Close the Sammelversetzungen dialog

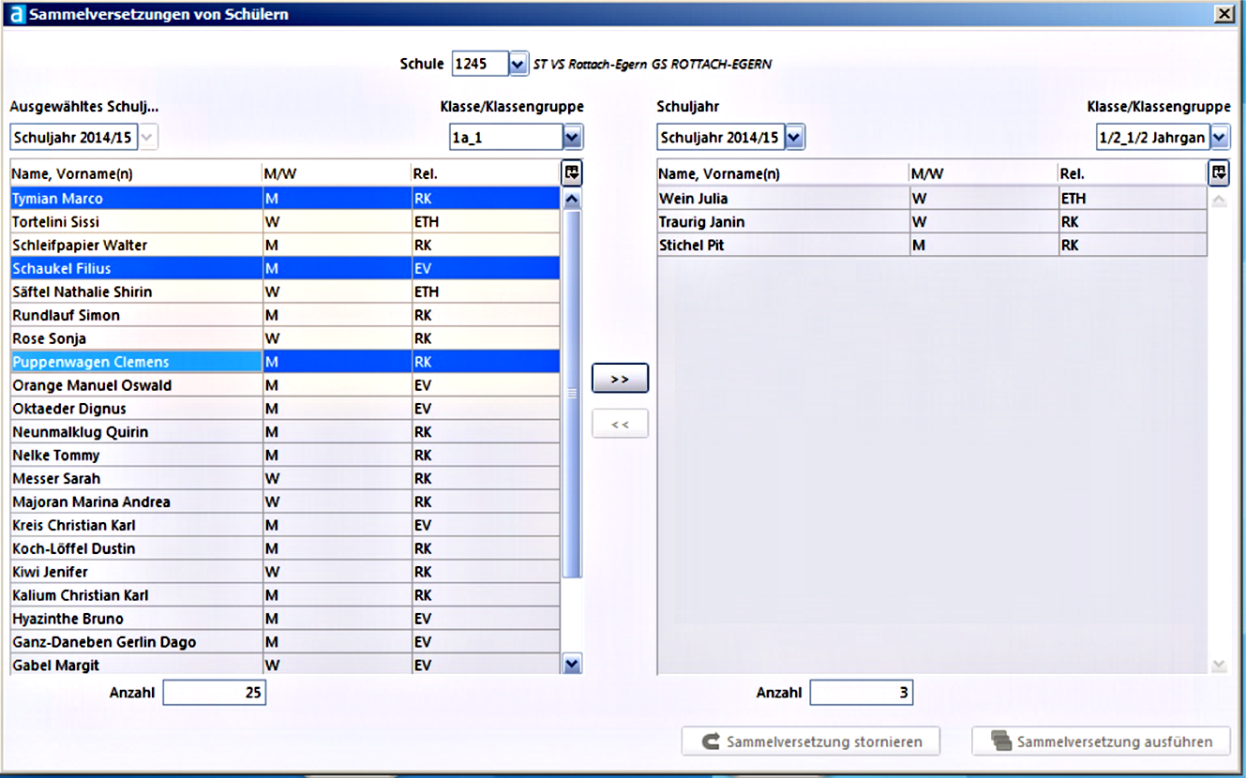(1223, 14)
